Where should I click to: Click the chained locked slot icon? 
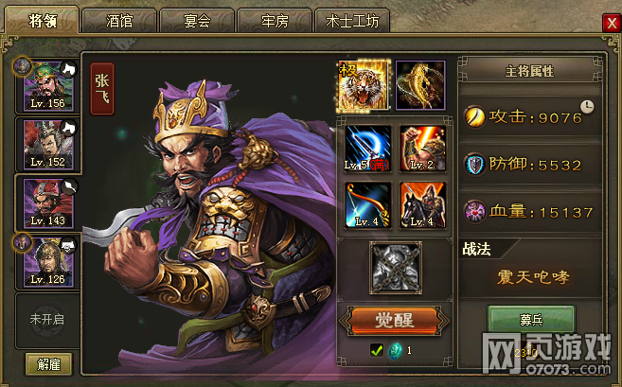click(396, 268)
